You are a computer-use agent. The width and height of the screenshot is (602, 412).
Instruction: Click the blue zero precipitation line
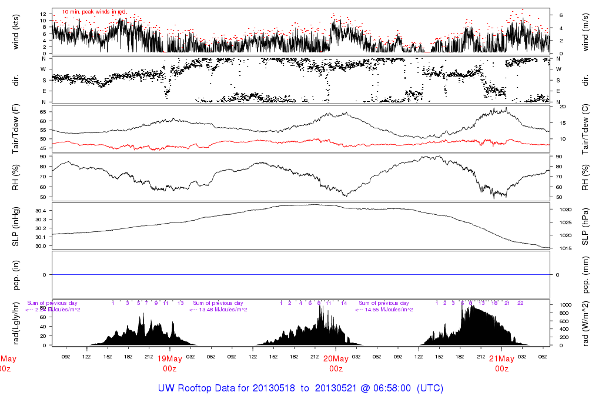pyautogui.click(x=300, y=274)
